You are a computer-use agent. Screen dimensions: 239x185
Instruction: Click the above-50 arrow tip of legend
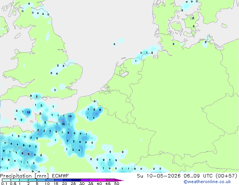point(119,180)
